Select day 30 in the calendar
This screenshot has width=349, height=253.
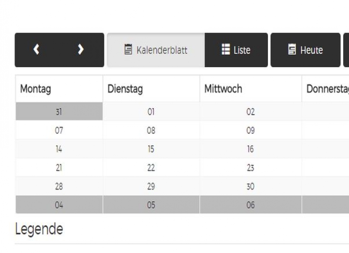[251, 186]
